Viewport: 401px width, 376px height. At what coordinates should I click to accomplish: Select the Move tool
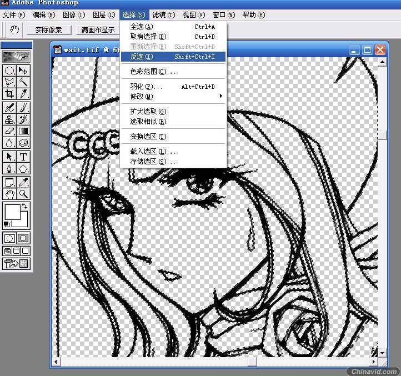(23, 71)
